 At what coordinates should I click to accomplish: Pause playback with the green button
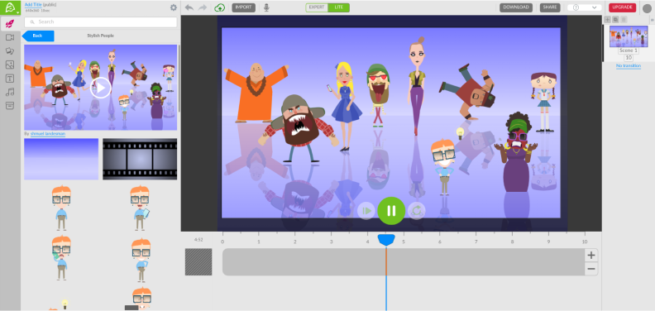click(x=391, y=211)
